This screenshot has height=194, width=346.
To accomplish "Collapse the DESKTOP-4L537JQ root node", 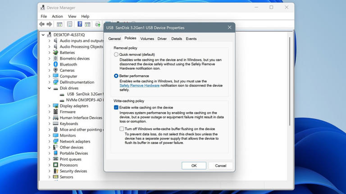I will [43, 35].
